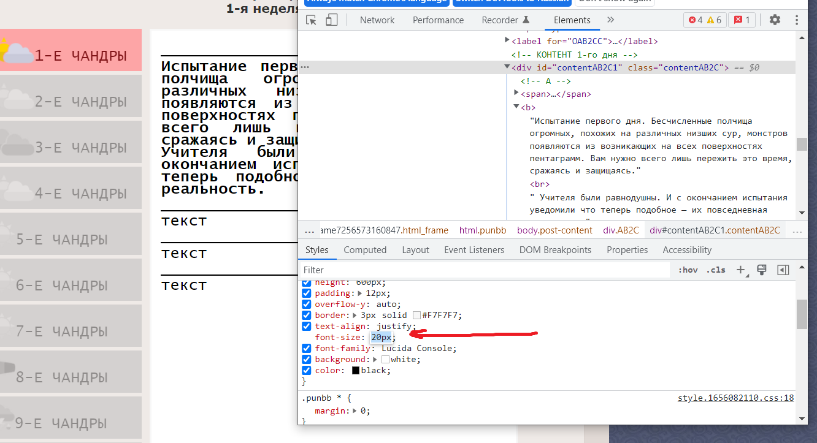Collapse the contentAB2C1 div node
The width and height of the screenshot is (817, 443).
point(507,67)
